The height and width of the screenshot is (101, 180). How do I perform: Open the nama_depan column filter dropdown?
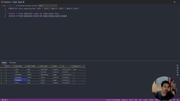point(25,66)
